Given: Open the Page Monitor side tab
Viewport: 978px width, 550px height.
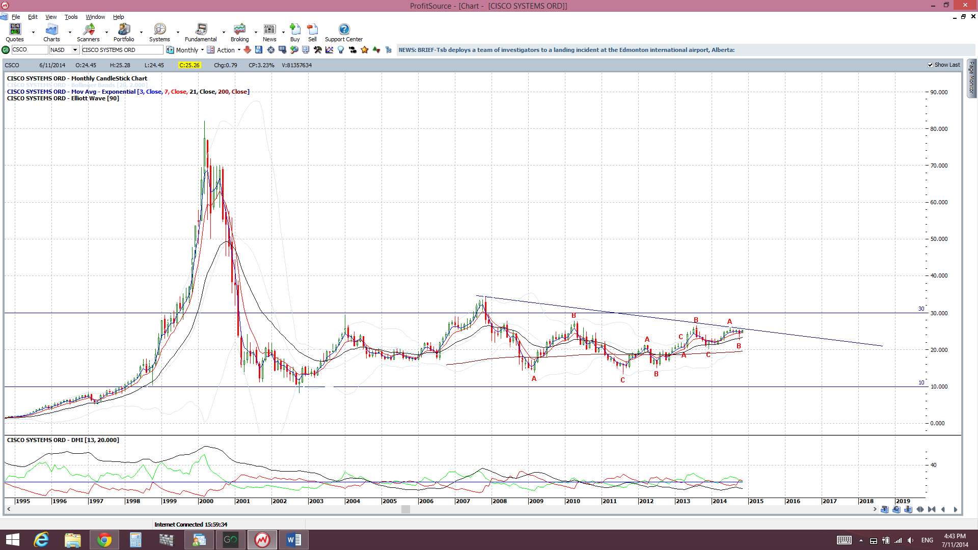Looking at the screenshot, I should coord(971,78).
